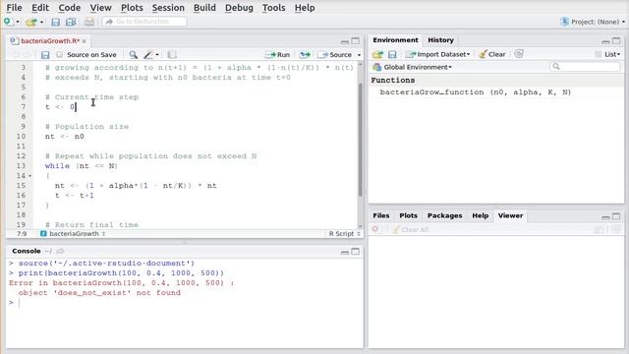This screenshot has width=629, height=354.
Task: Open the Tools menu
Action: 273,8
